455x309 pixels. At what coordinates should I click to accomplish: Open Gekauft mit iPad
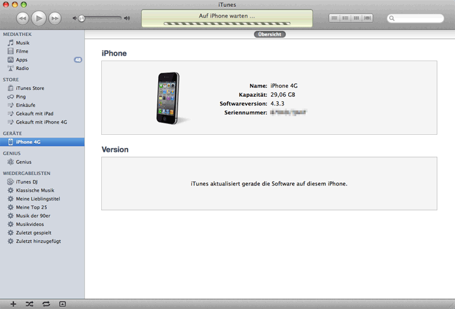coord(42,114)
